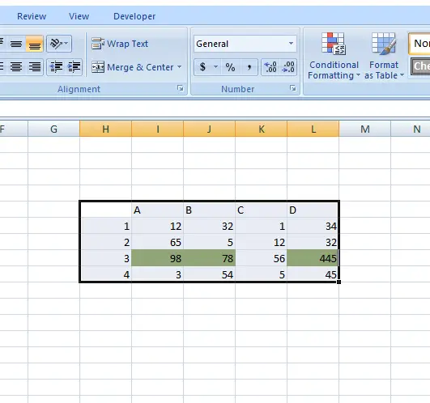Apply Percent Style with the % icon
430x403 pixels.
[x=230, y=67]
